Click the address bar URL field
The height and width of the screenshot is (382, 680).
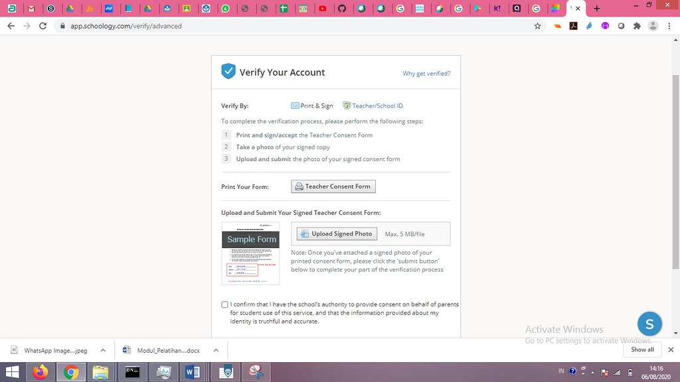(x=299, y=26)
